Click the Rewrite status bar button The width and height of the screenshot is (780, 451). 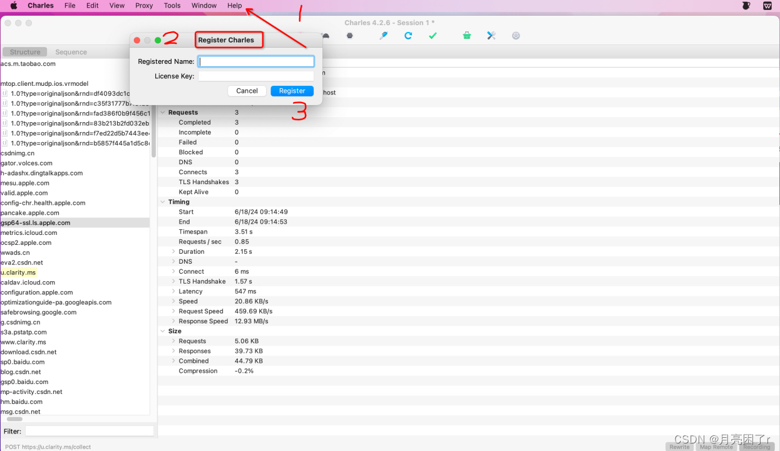(680, 447)
